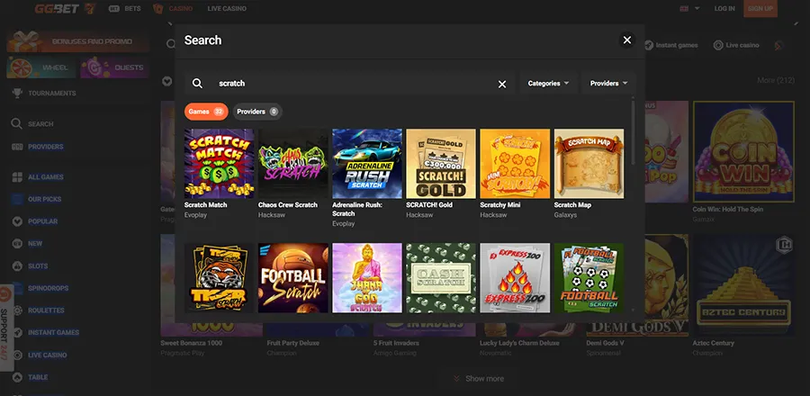Click the Slots sidebar icon

click(17, 266)
